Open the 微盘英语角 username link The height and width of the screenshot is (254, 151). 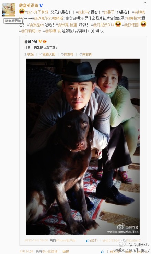click(x=28, y=6)
